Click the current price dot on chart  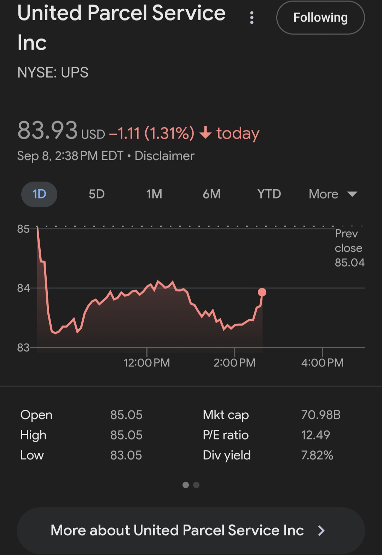(262, 292)
